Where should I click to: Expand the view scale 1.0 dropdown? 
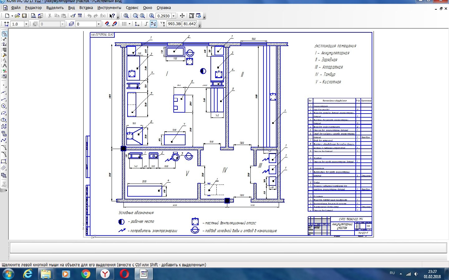pos(26,24)
